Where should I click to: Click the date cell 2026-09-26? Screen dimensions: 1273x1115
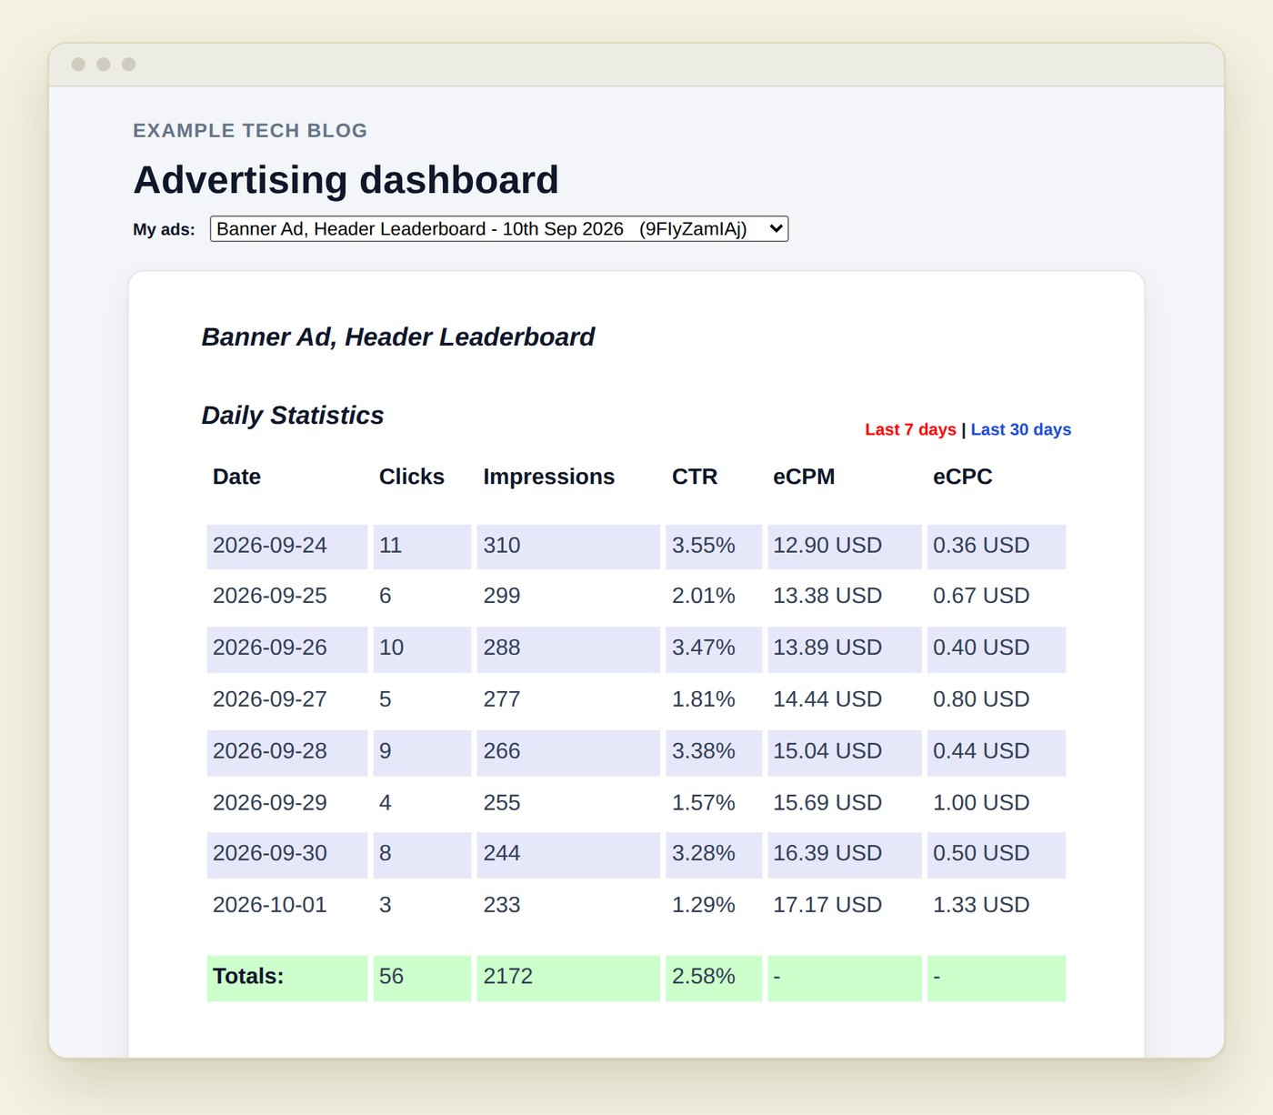pyautogui.click(x=287, y=648)
